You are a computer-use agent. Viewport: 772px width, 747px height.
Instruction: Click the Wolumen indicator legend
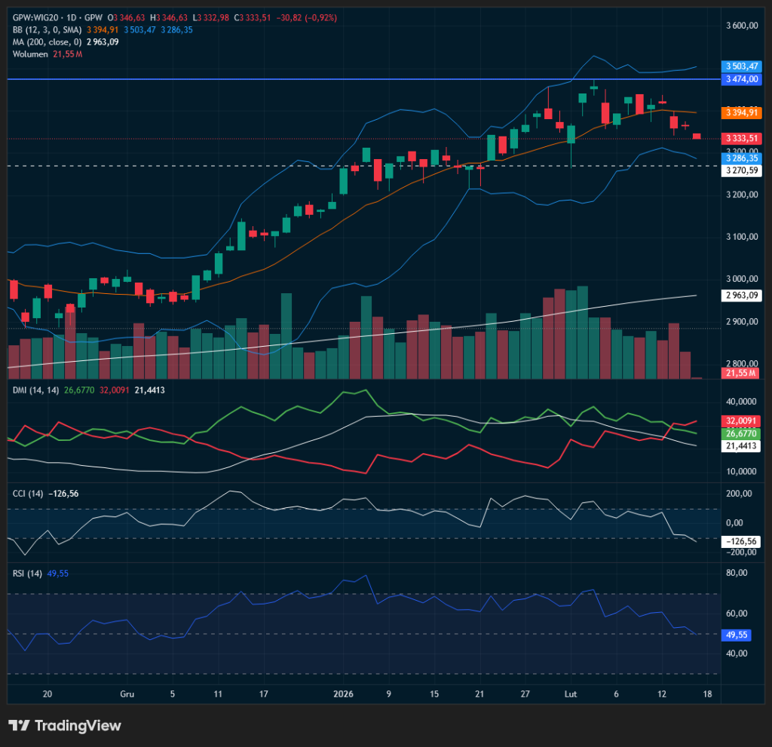(30, 54)
